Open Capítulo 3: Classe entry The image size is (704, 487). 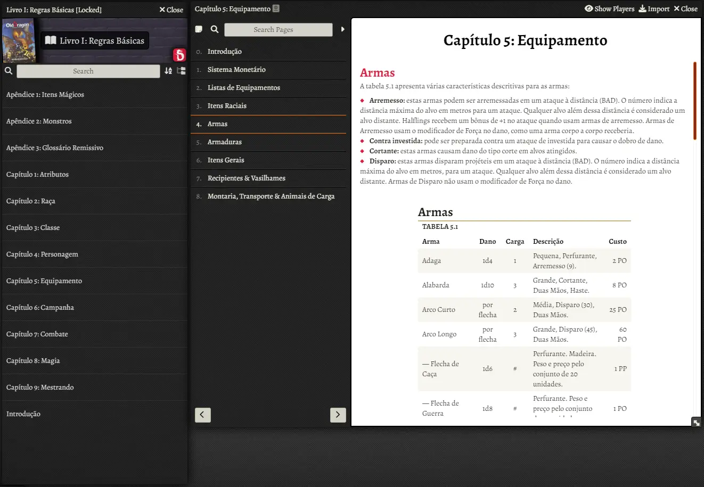pyautogui.click(x=95, y=228)
